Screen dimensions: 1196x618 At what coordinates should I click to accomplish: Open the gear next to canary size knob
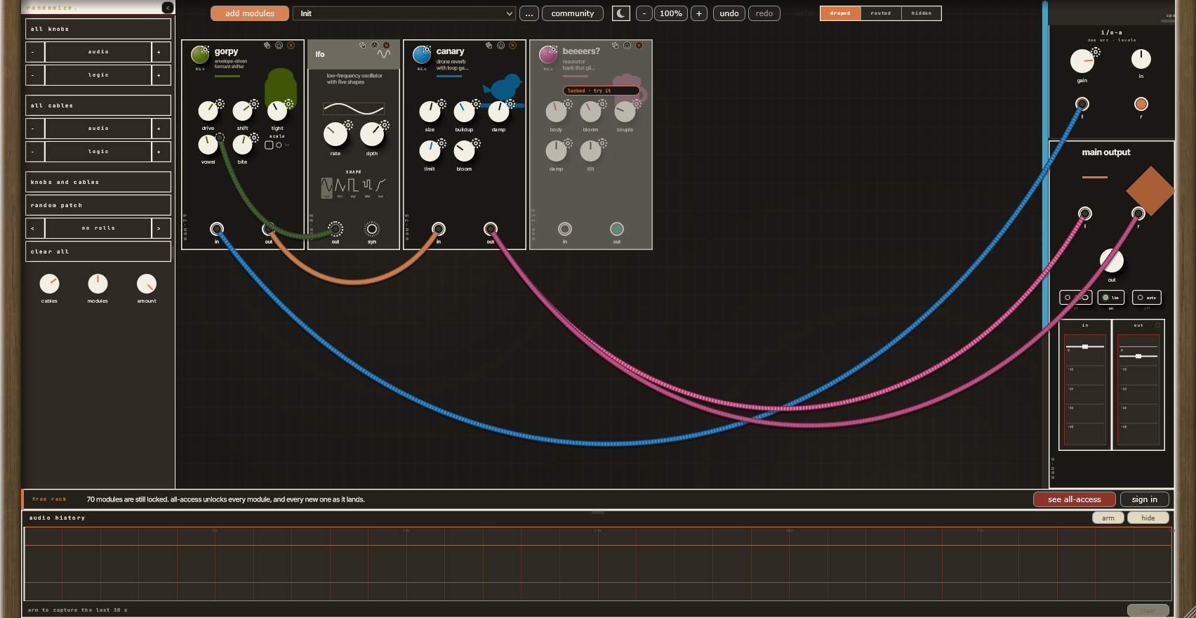(441, 104)
